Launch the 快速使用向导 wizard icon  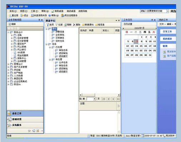tap(32, 15)
